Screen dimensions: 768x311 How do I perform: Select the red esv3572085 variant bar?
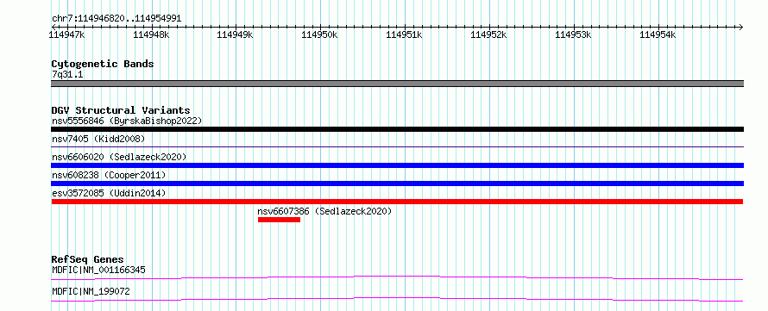point(397,202)
